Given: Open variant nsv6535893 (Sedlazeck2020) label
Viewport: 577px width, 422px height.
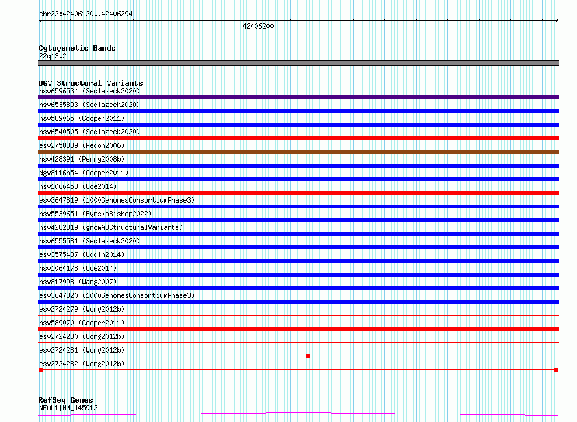Looking at the screenshot, I should click(x=89, y=105).
